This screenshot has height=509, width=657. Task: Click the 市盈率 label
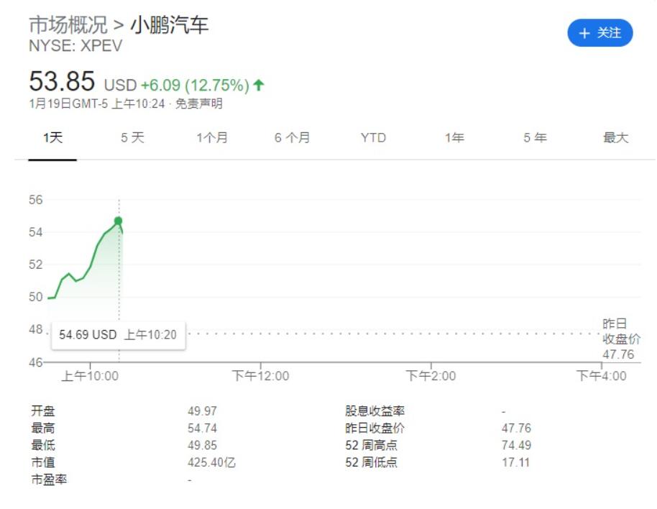tap(49, 480)
